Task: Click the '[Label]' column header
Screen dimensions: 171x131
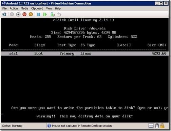Action: (x=123, y=45)
